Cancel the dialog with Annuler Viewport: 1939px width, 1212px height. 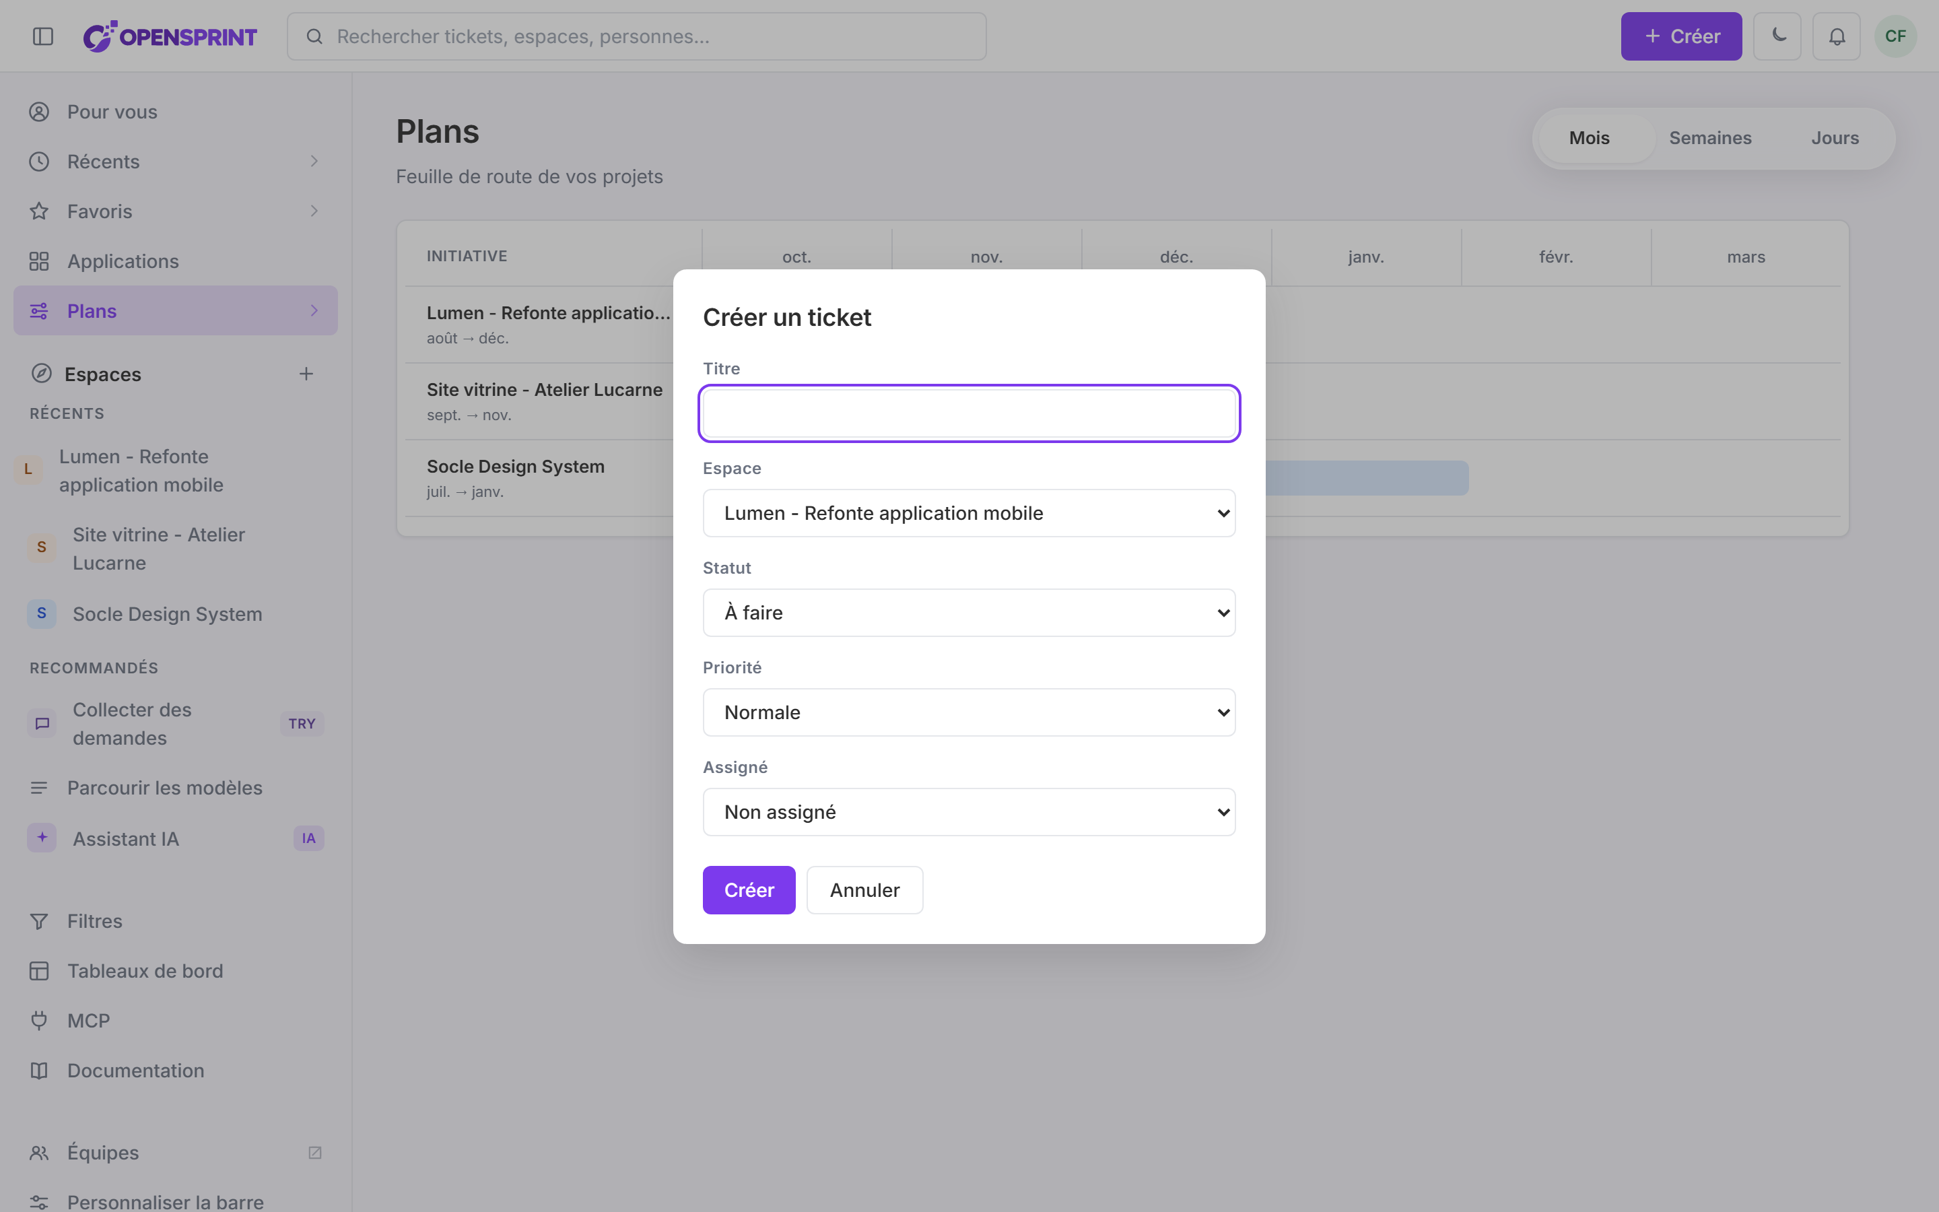point(864,889)
